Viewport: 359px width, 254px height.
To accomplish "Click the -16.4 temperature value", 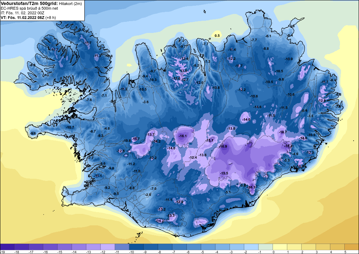I will pos(289,146).
